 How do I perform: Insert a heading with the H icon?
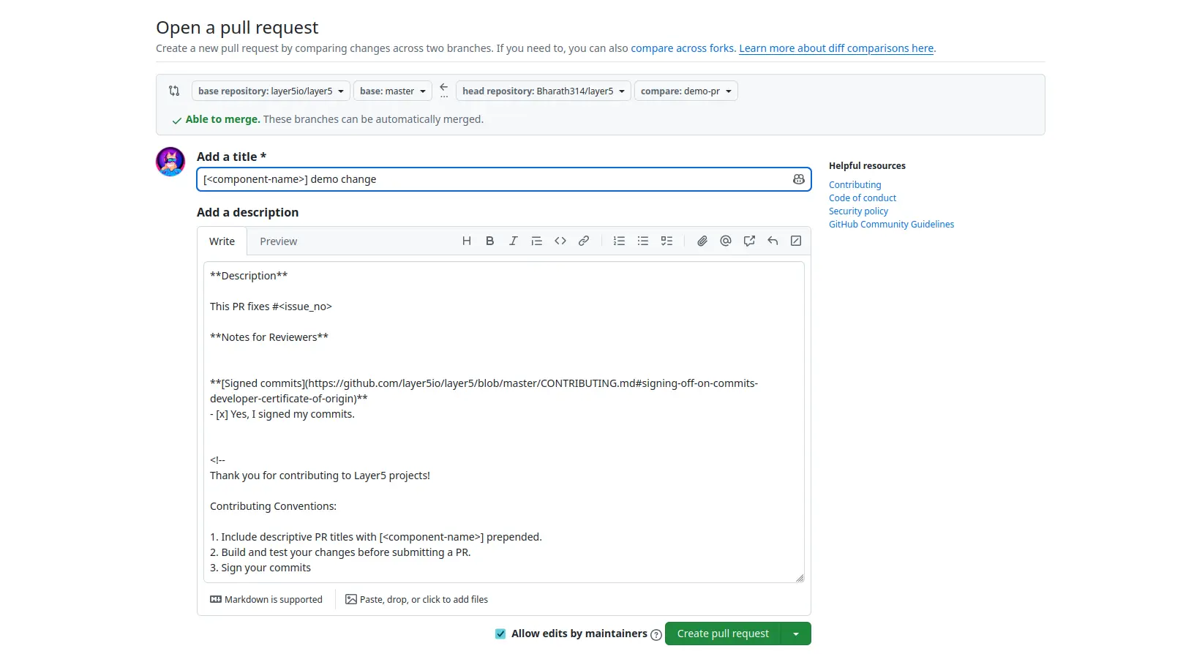tap(466, 241)
